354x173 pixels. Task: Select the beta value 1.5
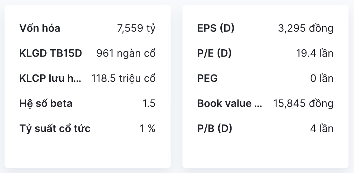pos(149,103)
